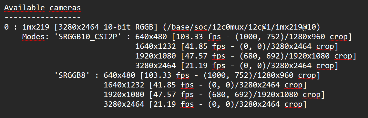Screen dimensions: 368x118
Task: Click 1640x1232 under SRGGB10_CSI2P
Action: (x=156, y=47)
